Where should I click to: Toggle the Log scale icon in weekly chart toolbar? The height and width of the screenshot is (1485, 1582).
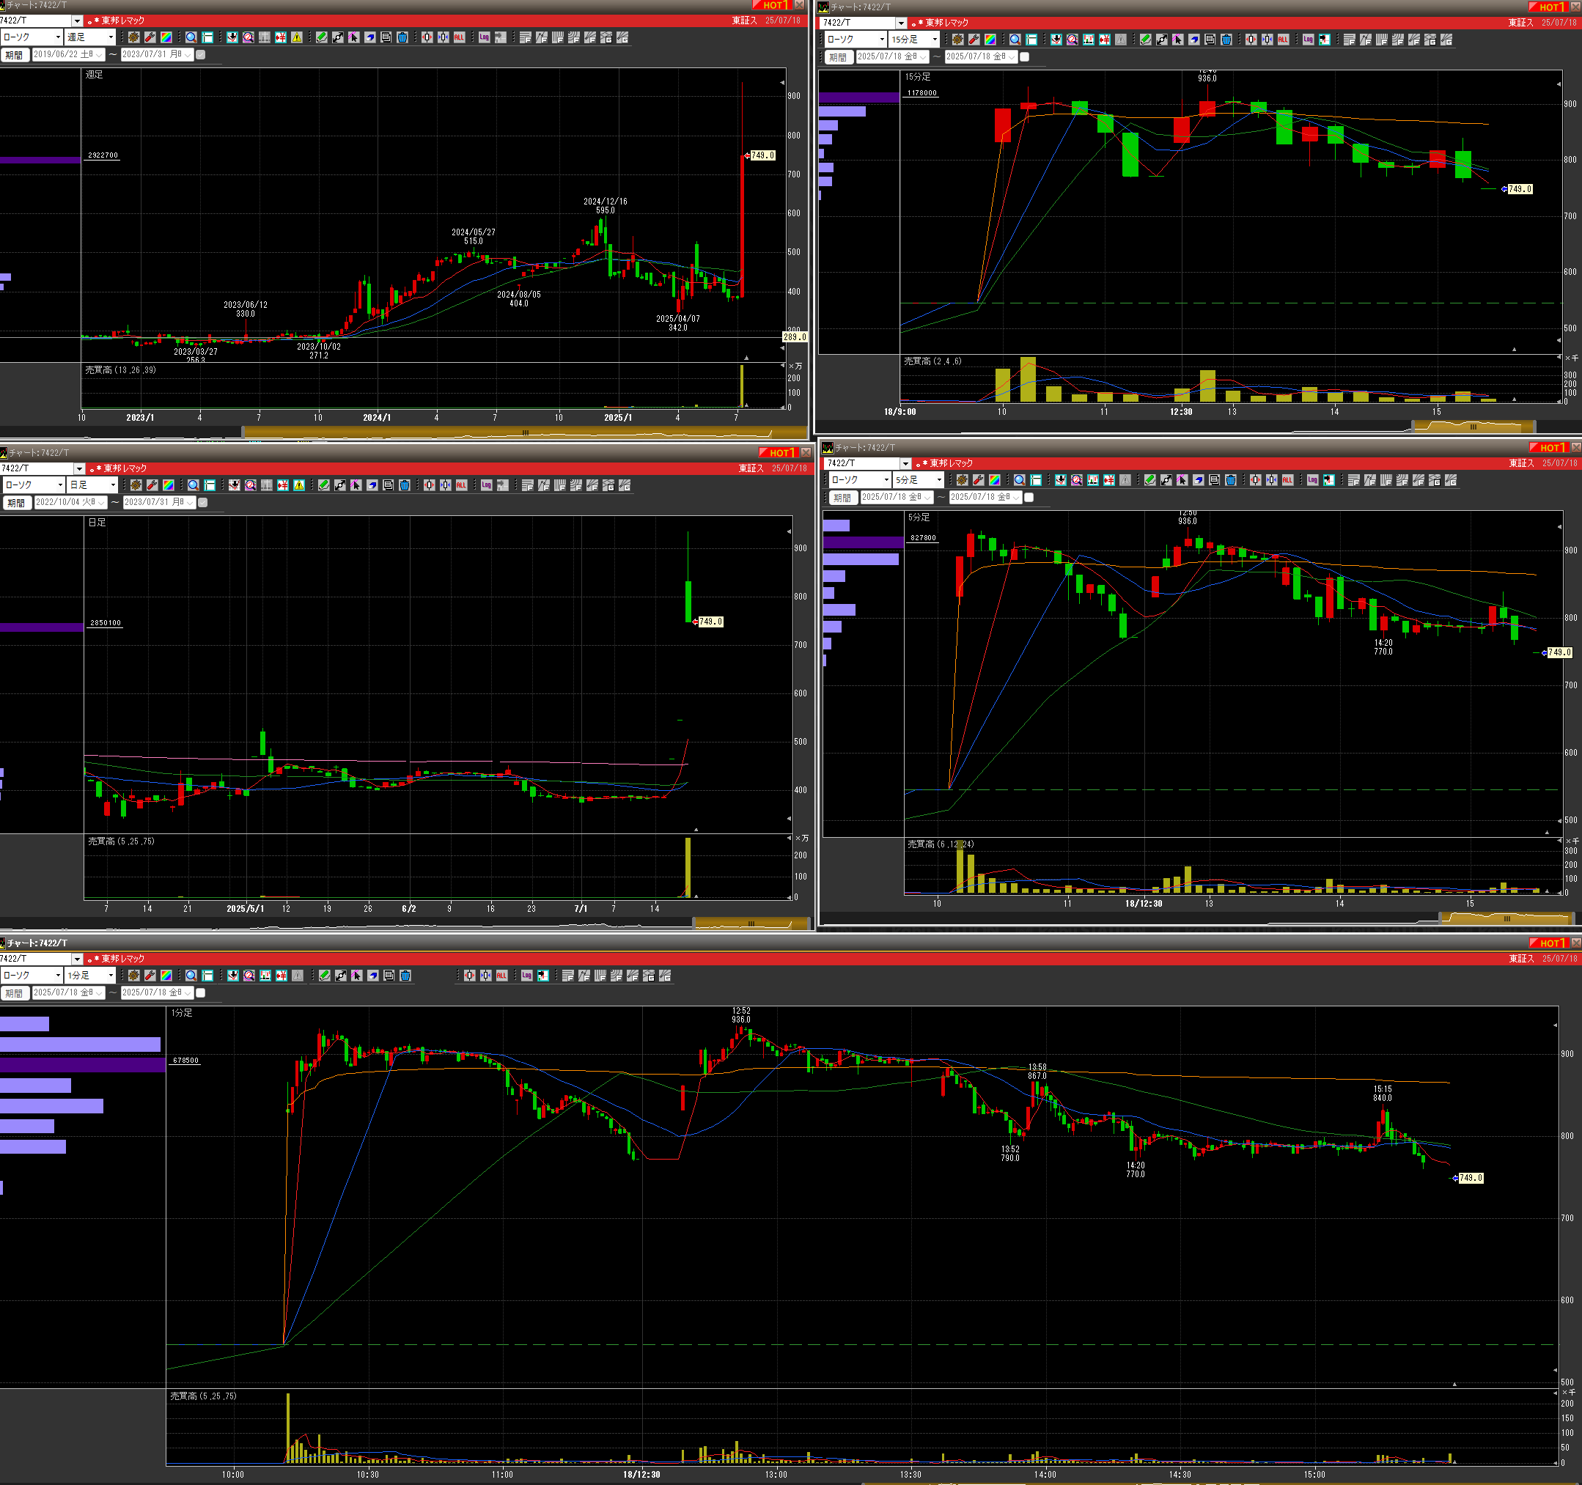point(484,37)
